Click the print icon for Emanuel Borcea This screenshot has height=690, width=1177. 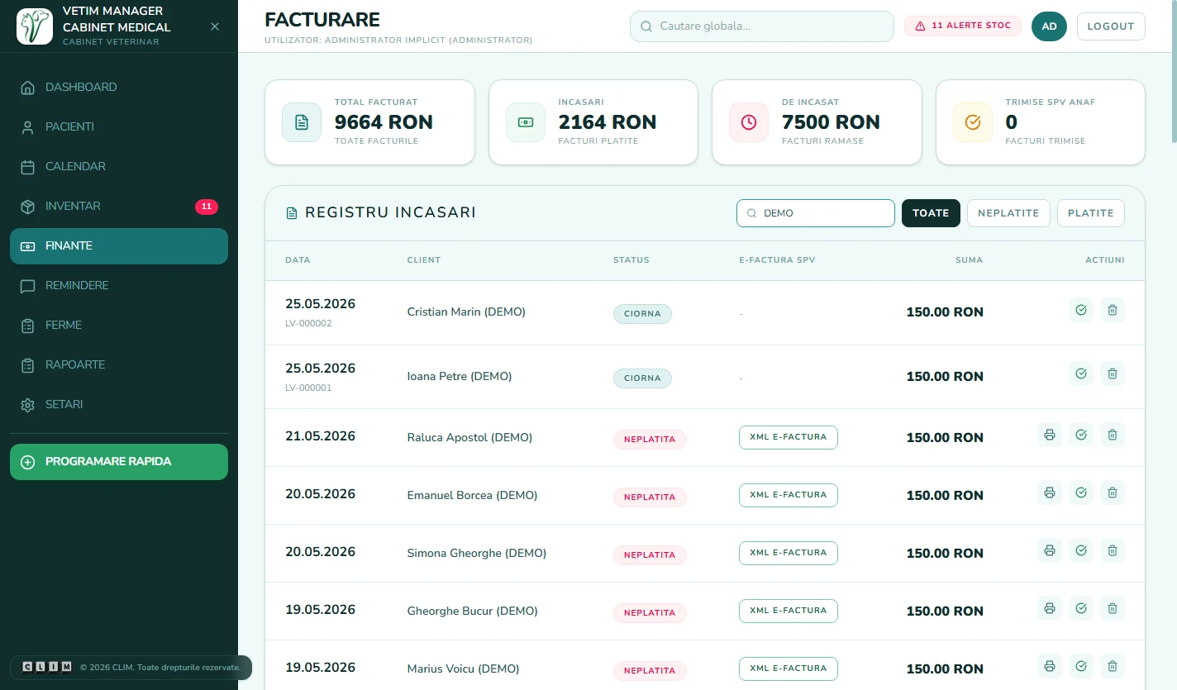pyautogui.click(x=1050, y=493)
